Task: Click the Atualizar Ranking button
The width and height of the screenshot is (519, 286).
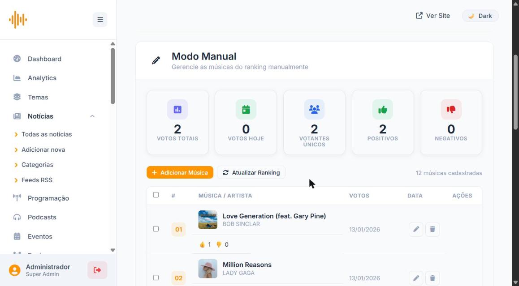Action: [251, 173]
